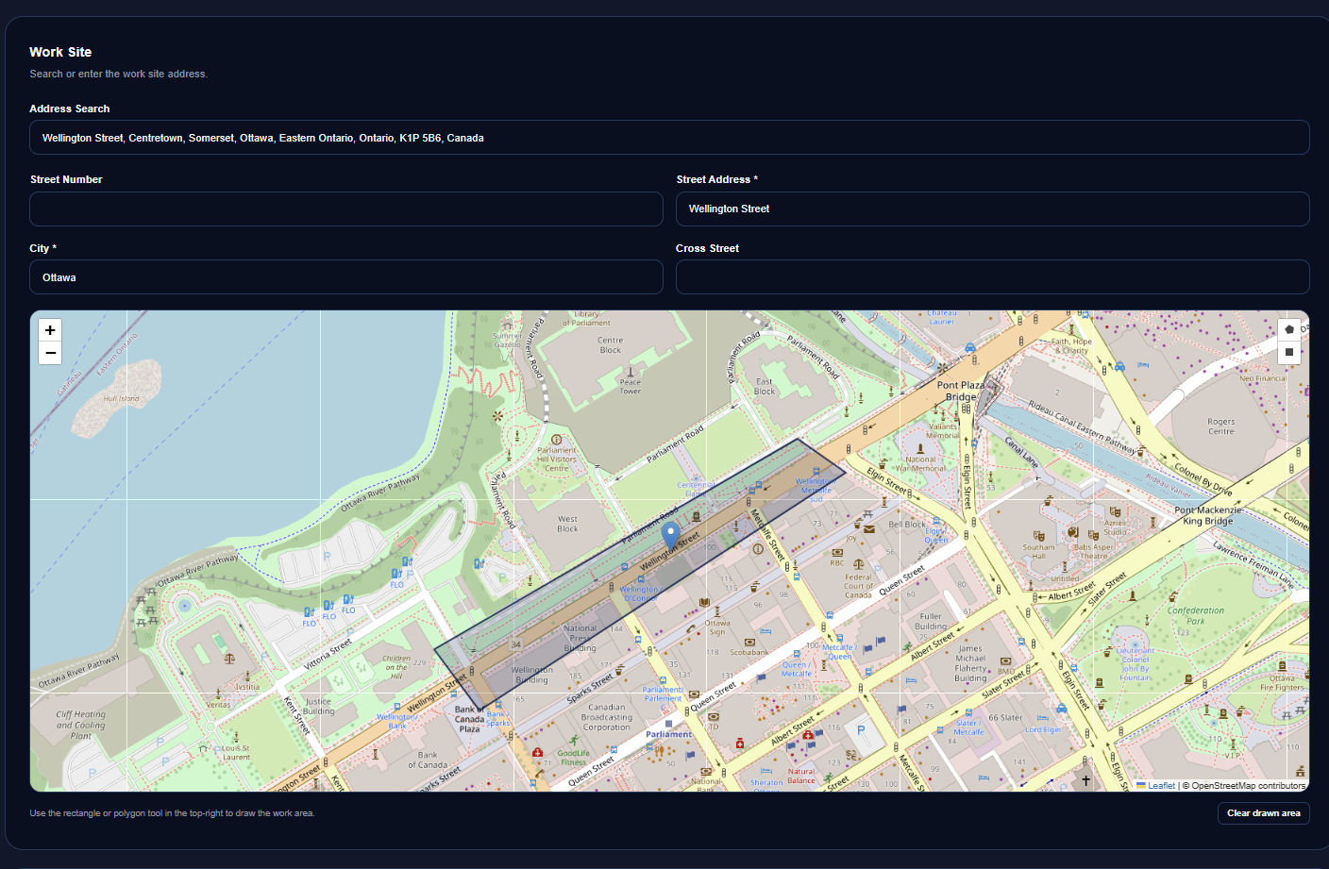Click the Parliament Hill Visitors Centre label
Image resolution: width=1329 pixels, height=869 pixels.
557,459
